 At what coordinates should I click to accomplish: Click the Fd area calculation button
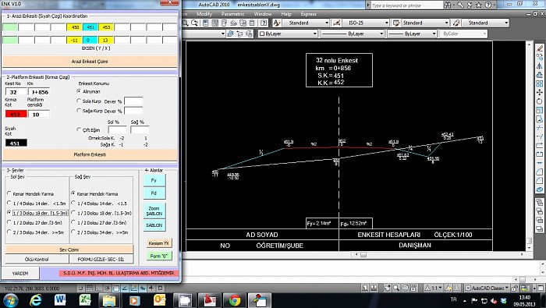click(154, 193)
